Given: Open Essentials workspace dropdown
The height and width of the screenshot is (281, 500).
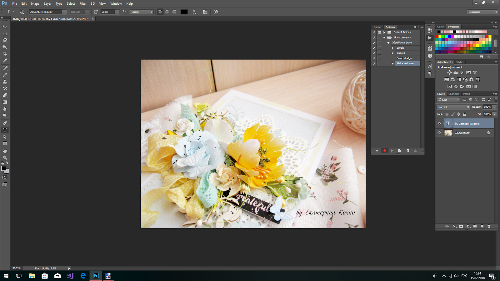Looking at the screenshot, I should point(482,12).
